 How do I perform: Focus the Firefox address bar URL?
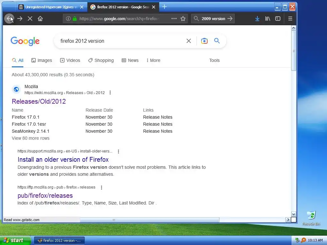(120, 19)
